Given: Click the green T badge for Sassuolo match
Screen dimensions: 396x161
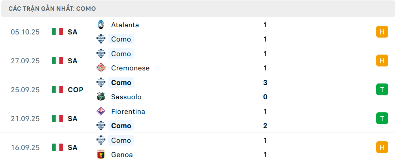Looking at the screenshot, I should point(382,90).
